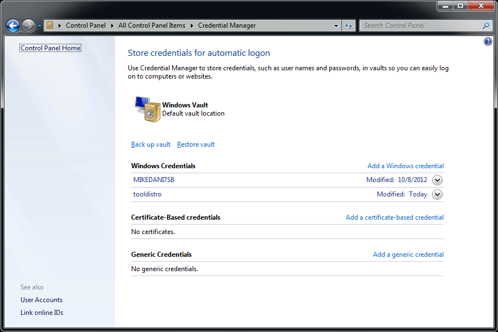Click the Search Control Panel field
Image resolution: width=498 pixels, height=332 pixels.
pyautogui.click(x=426, y=25)
